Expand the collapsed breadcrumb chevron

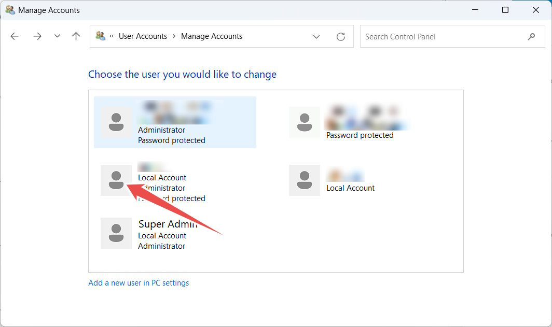coord(111,36)
